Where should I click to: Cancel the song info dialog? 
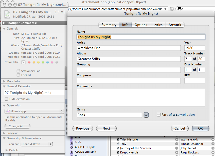180,128
